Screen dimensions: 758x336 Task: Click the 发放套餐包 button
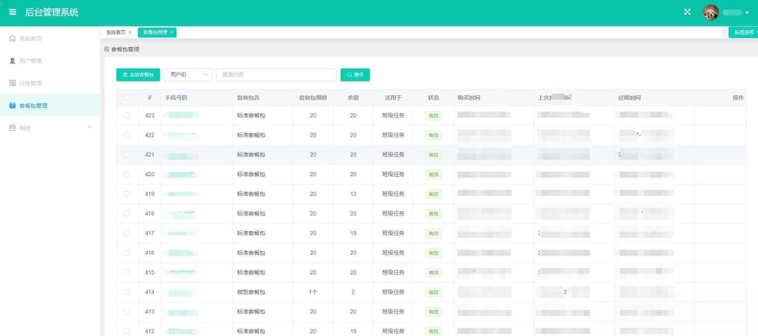138,75
